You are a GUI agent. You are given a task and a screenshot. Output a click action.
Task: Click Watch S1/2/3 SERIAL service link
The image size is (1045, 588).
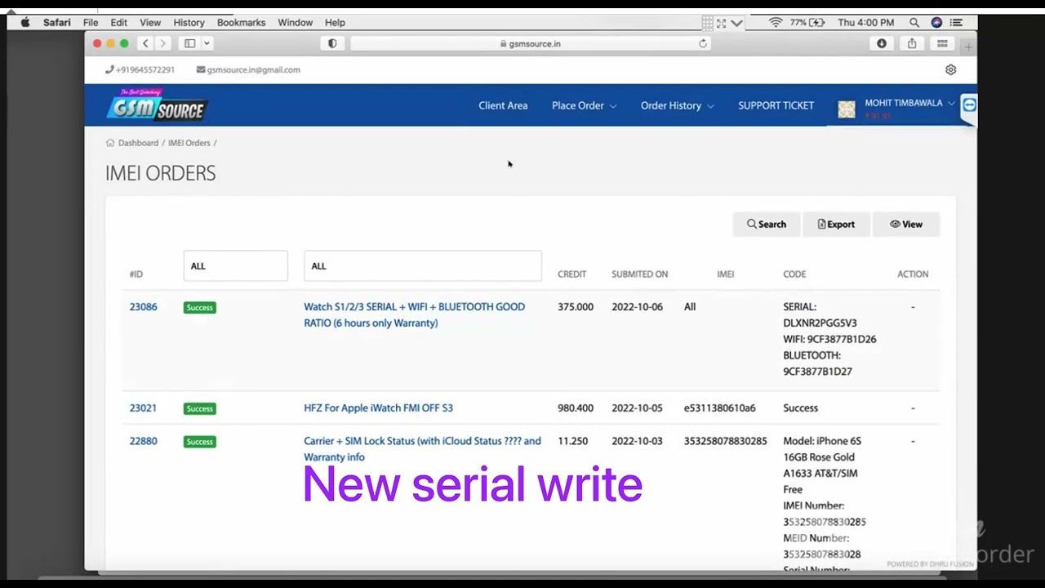[414, 315]
